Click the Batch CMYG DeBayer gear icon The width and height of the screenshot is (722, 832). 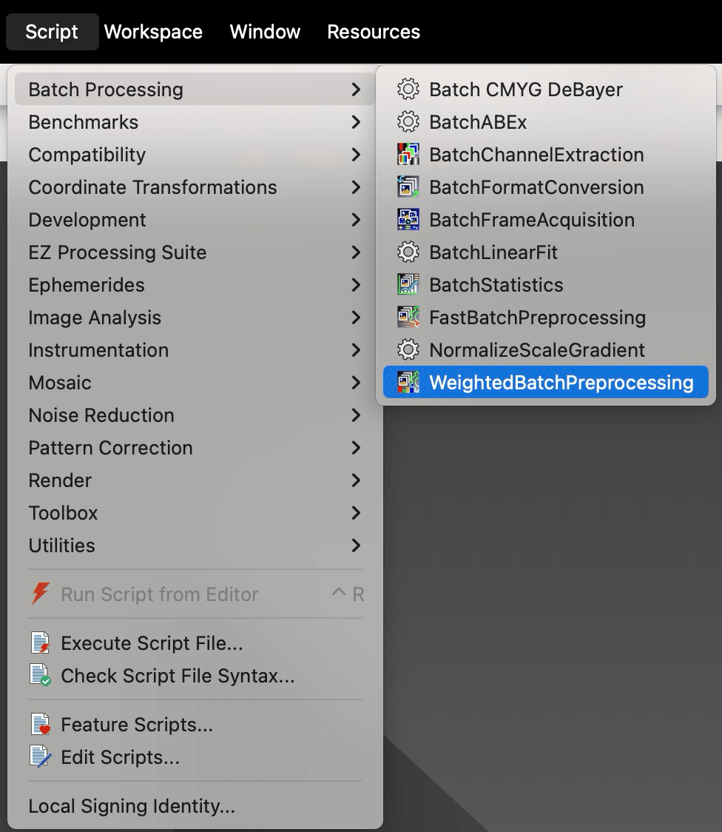(x=408, y=90)
